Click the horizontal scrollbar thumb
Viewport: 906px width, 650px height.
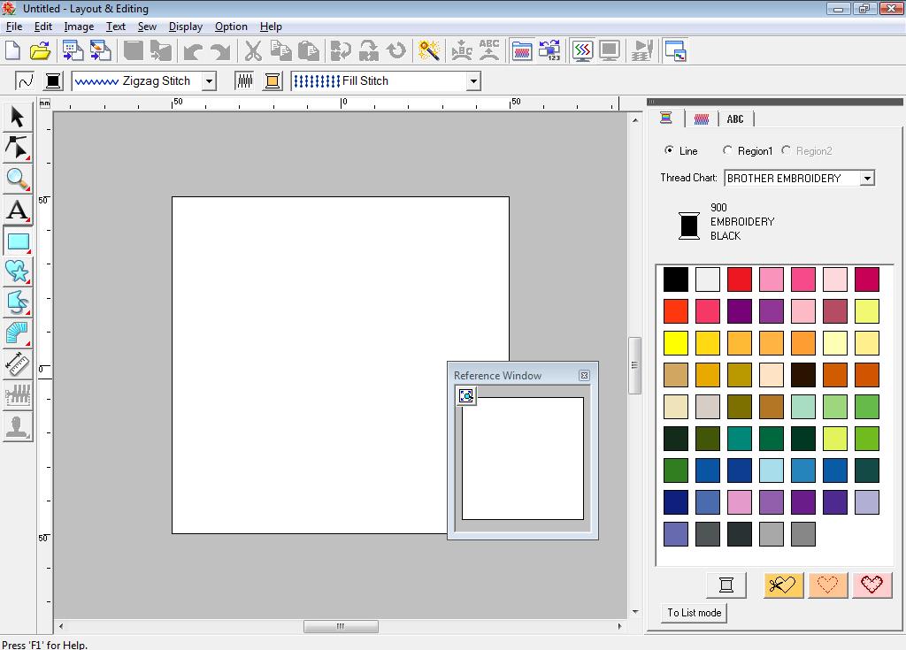[341, 626]
